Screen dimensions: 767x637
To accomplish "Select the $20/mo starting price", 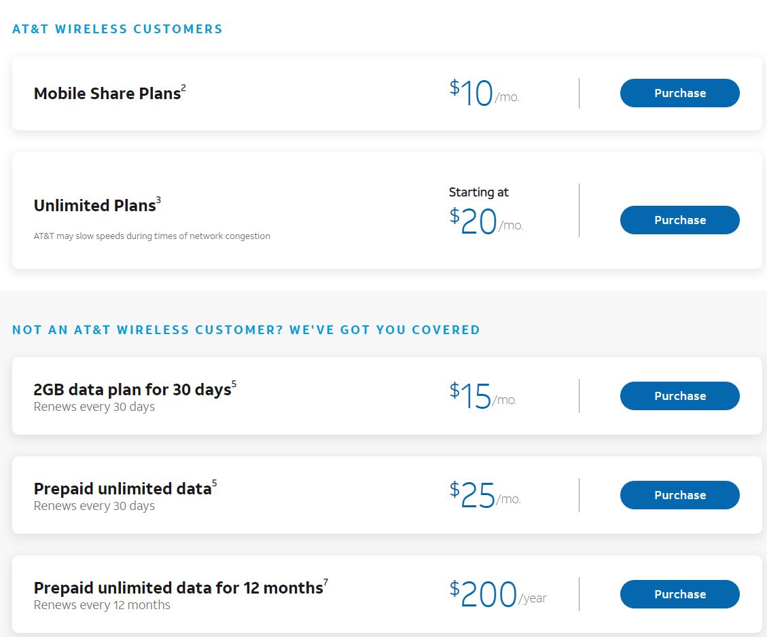I will coord(485,221).
